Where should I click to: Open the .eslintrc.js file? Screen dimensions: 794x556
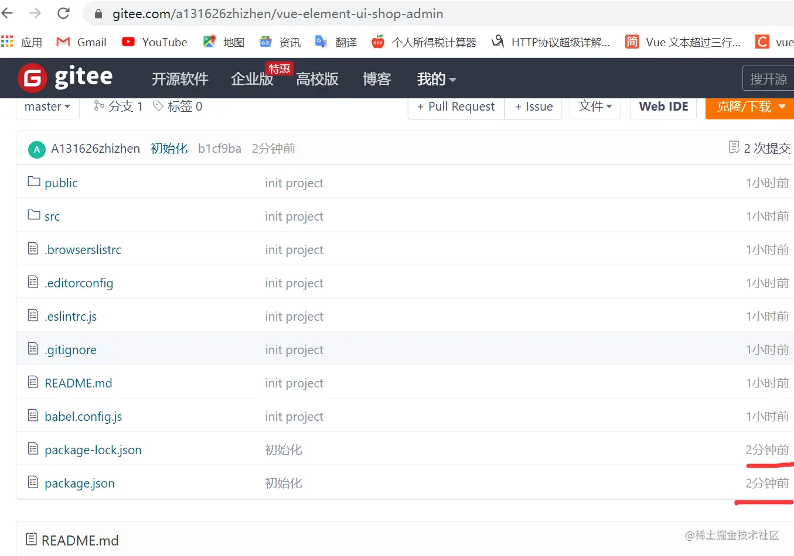[x=71, y=316]
